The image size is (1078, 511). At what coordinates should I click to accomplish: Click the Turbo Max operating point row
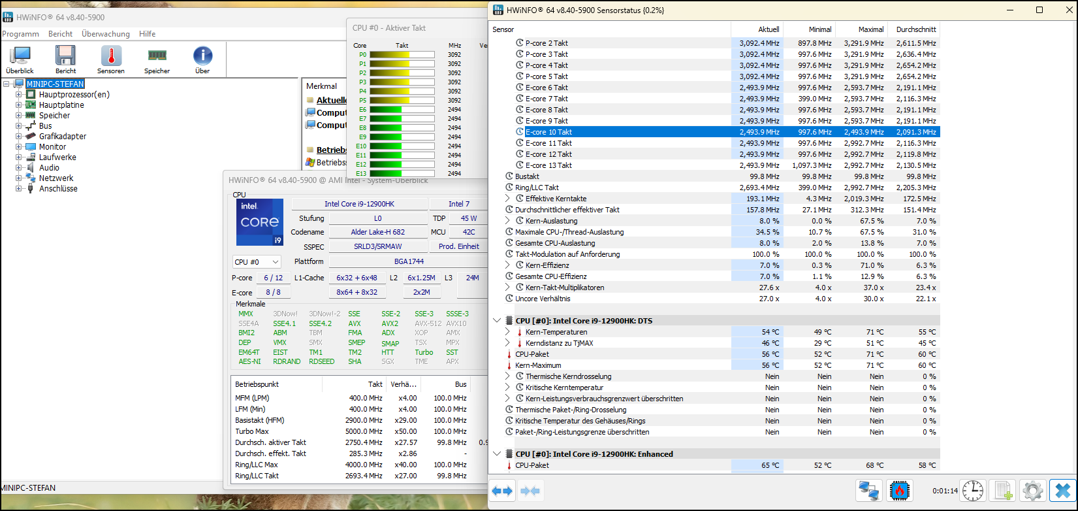(358, 431)
